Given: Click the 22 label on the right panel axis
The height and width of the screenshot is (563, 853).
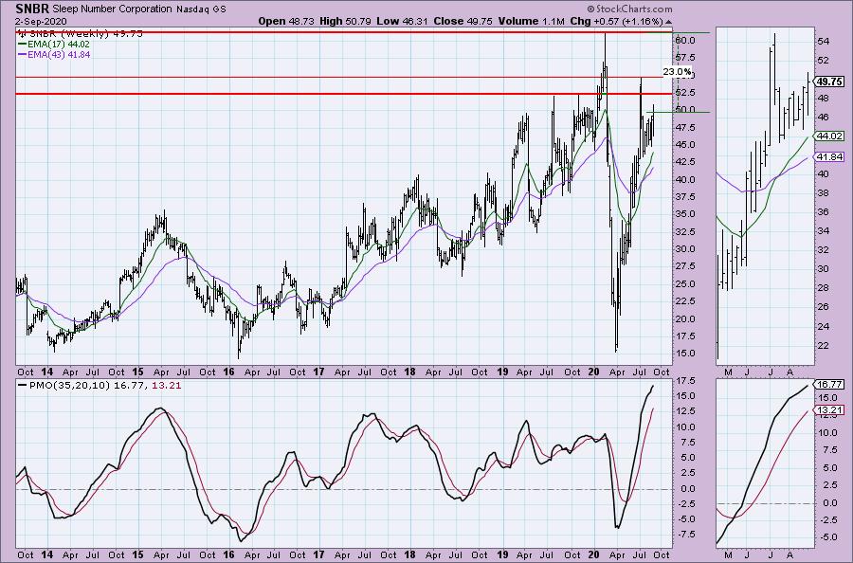Looking at the screenshot, I should pyautogui.click(x=823, y=345).
